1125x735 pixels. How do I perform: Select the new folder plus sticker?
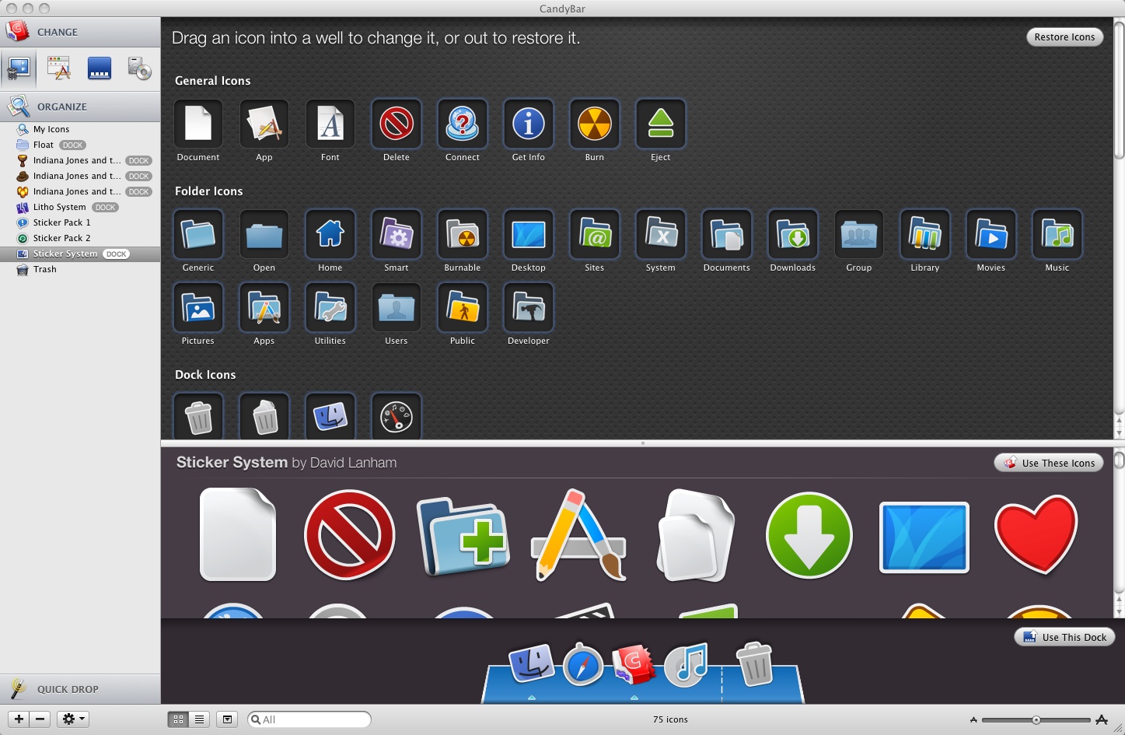[463, 537]
